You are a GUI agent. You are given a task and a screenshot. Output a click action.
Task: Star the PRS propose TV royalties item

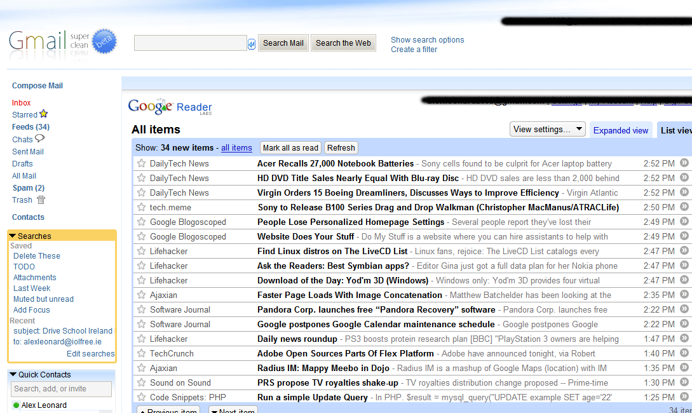coord(141,382)
